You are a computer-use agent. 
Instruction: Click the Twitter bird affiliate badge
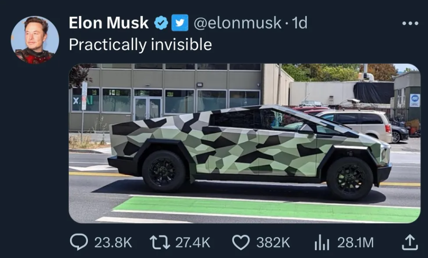pos(179,22)
